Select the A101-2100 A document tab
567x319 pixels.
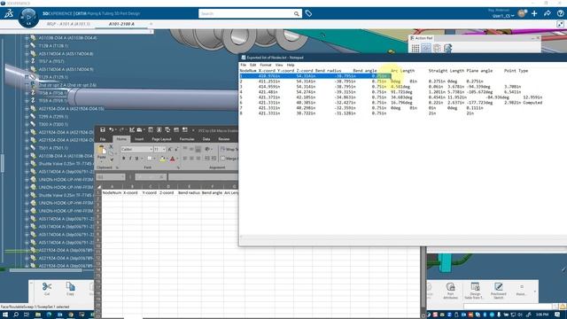[x=121, y=24]
